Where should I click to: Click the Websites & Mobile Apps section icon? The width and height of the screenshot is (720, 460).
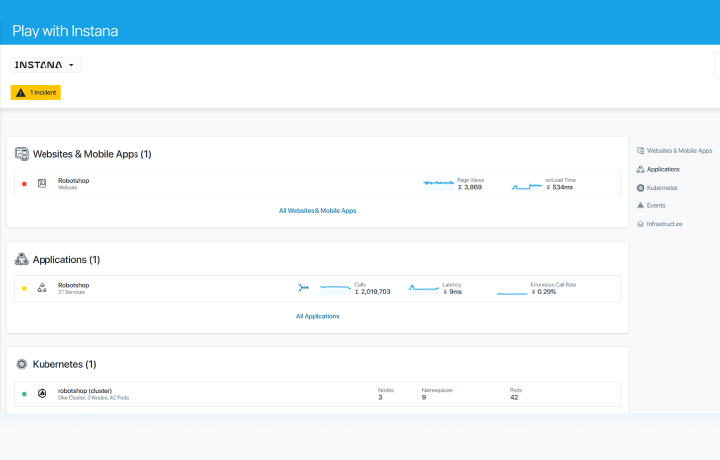click(21, 154)
